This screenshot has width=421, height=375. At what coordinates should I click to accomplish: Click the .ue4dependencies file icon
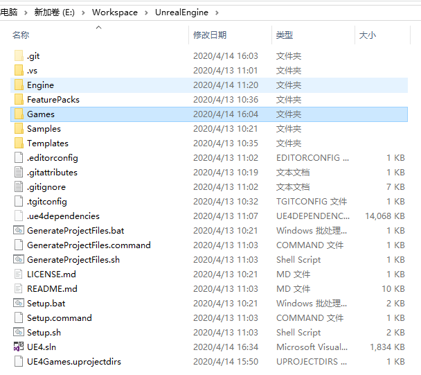click(x=19, y=216)
